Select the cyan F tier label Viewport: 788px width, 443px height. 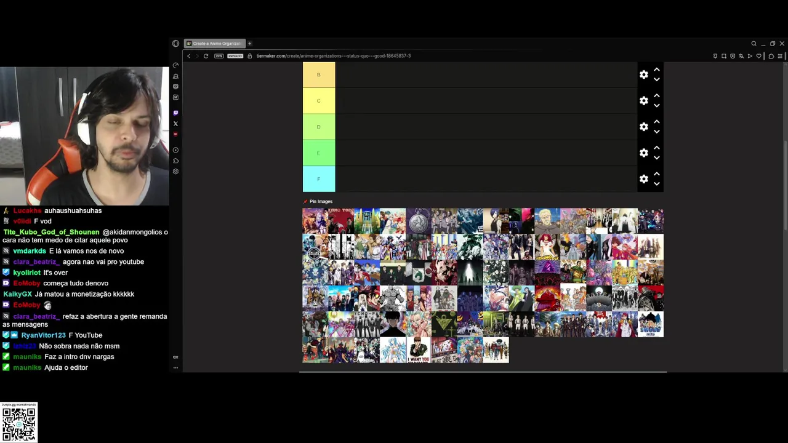tap(319, 179)
